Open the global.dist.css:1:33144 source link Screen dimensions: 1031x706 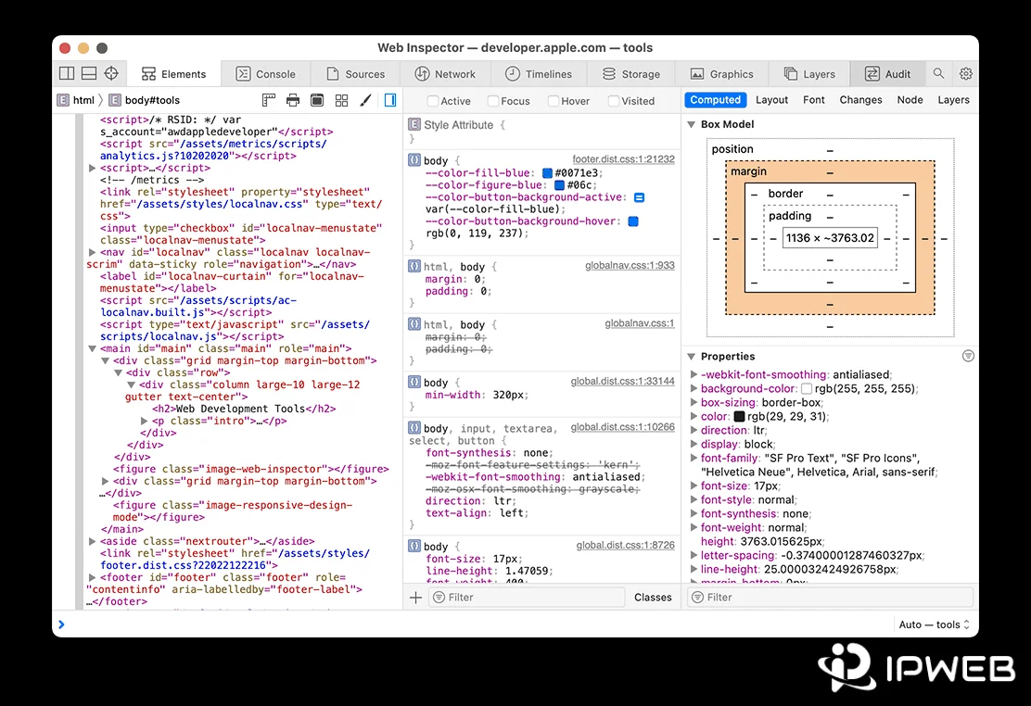(623, 382)
